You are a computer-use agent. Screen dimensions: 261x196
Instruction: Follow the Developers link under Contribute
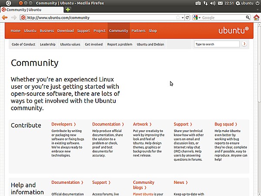click(64, 124)
